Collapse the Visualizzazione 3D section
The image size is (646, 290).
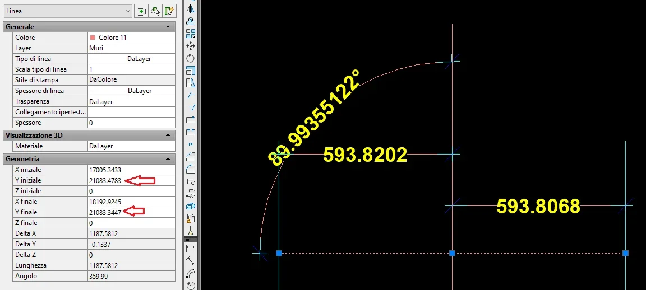pos(168,135)
